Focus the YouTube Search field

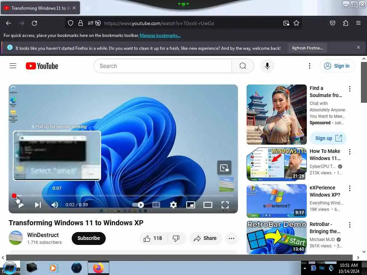[163, 66]
